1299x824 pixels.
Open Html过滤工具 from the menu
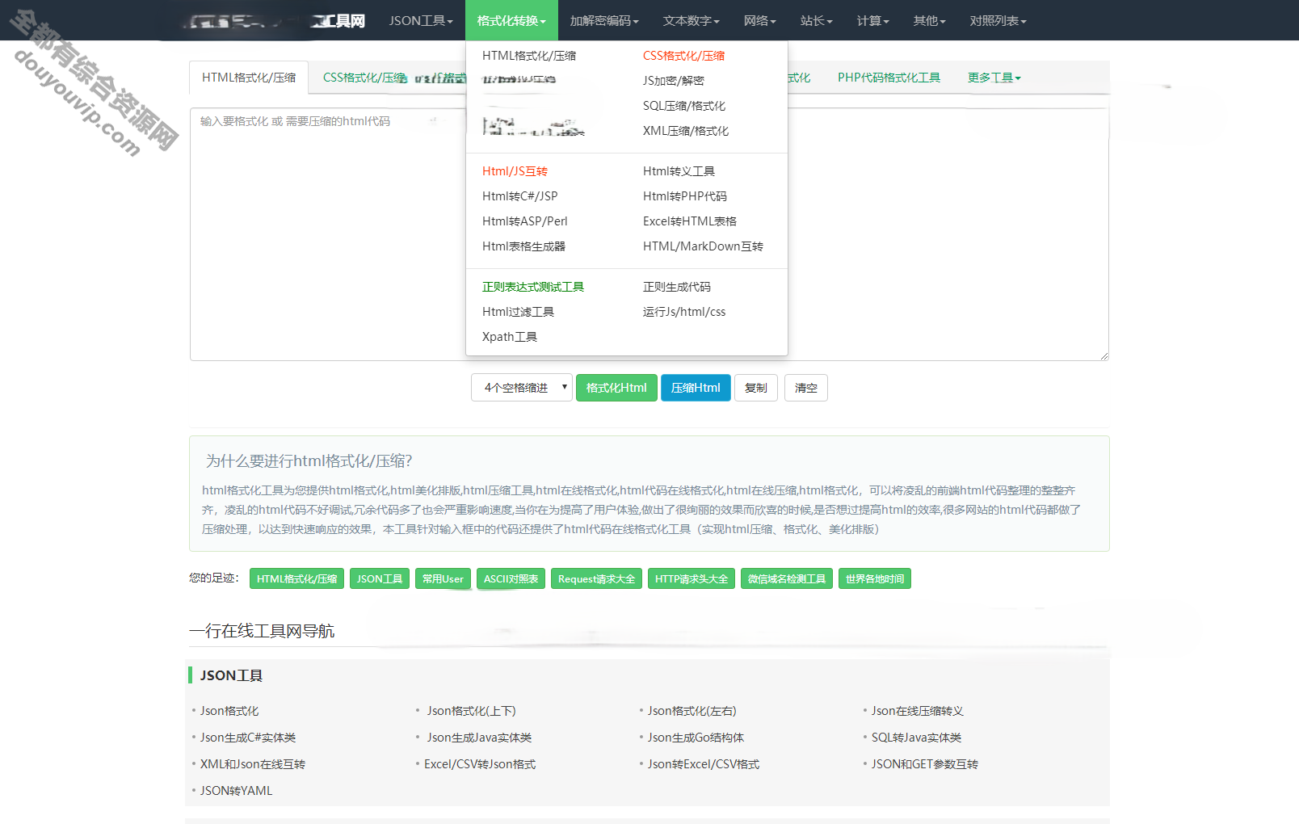(518, 312)
